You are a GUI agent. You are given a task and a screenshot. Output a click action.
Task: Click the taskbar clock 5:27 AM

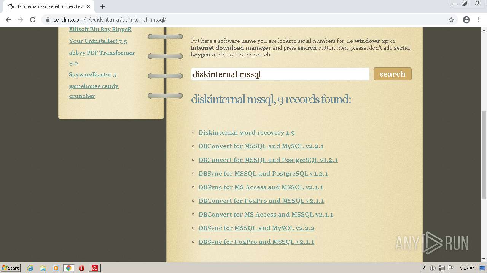pos(468,268)
